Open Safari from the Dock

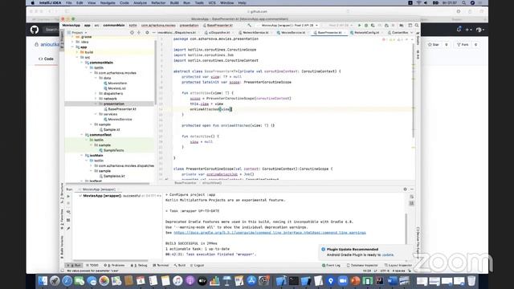pyautogui.click(x=67, y=281)
